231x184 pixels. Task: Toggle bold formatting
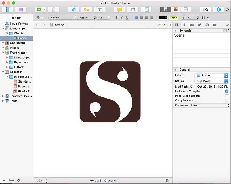(116, 18)
